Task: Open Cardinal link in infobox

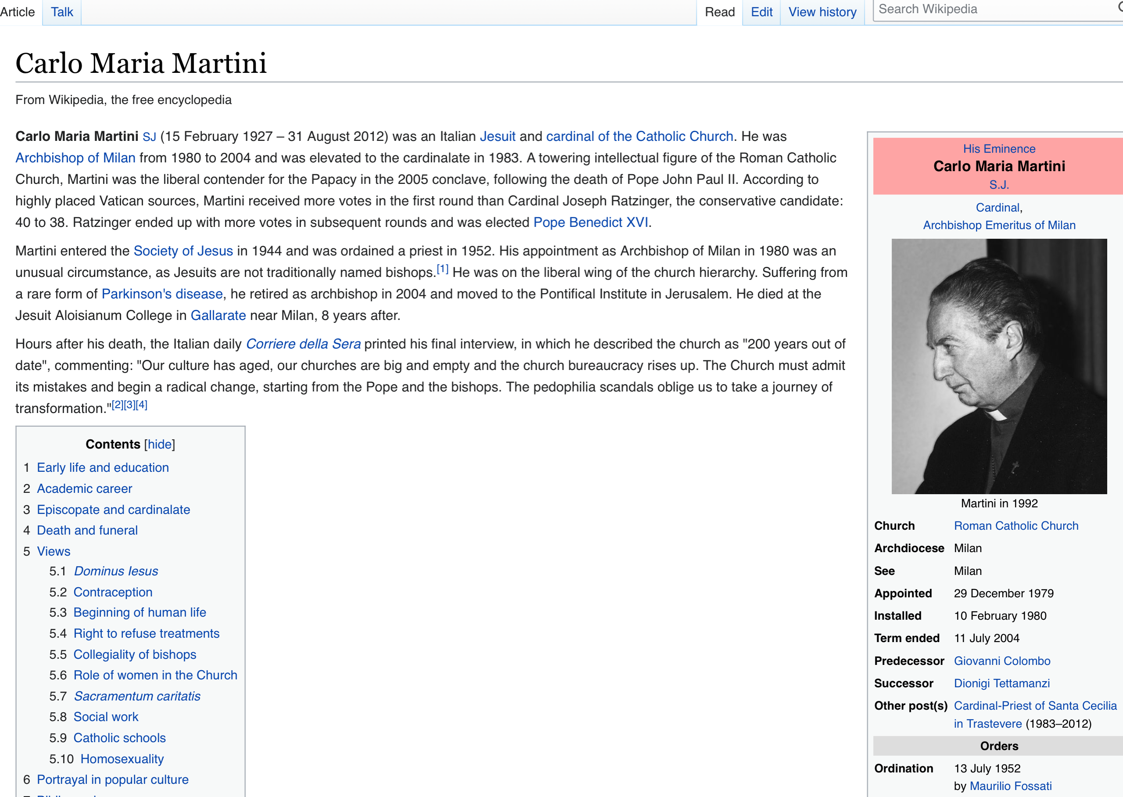Action: pyautogui.click(x=997, y=208)
